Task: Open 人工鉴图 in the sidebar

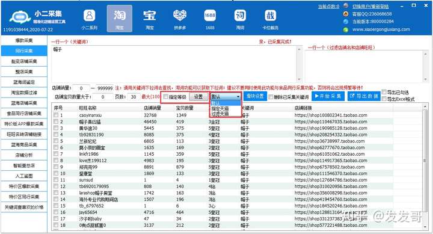Action: tap(24, 176)
